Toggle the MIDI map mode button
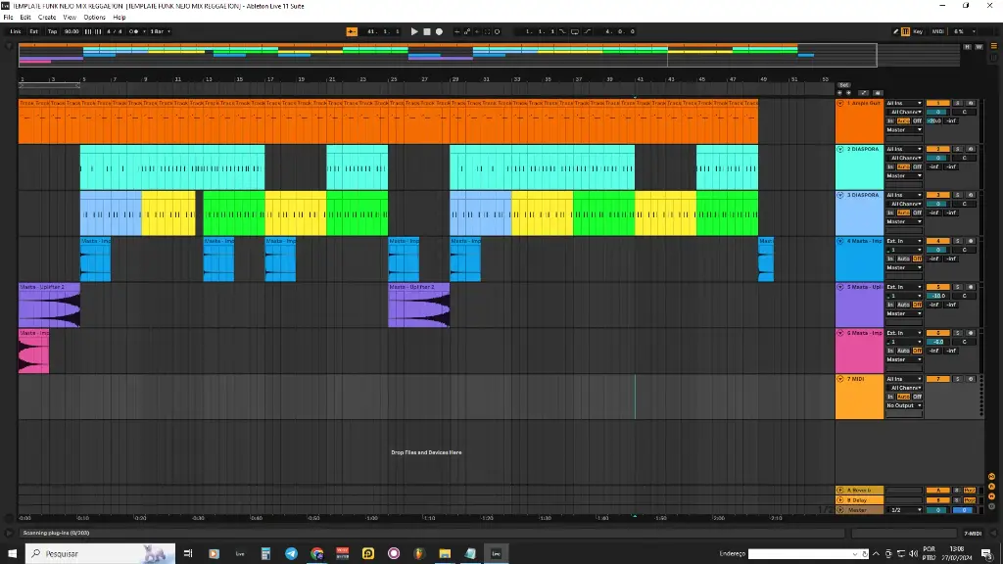The image size is (1003, 564). coord(937,31)
